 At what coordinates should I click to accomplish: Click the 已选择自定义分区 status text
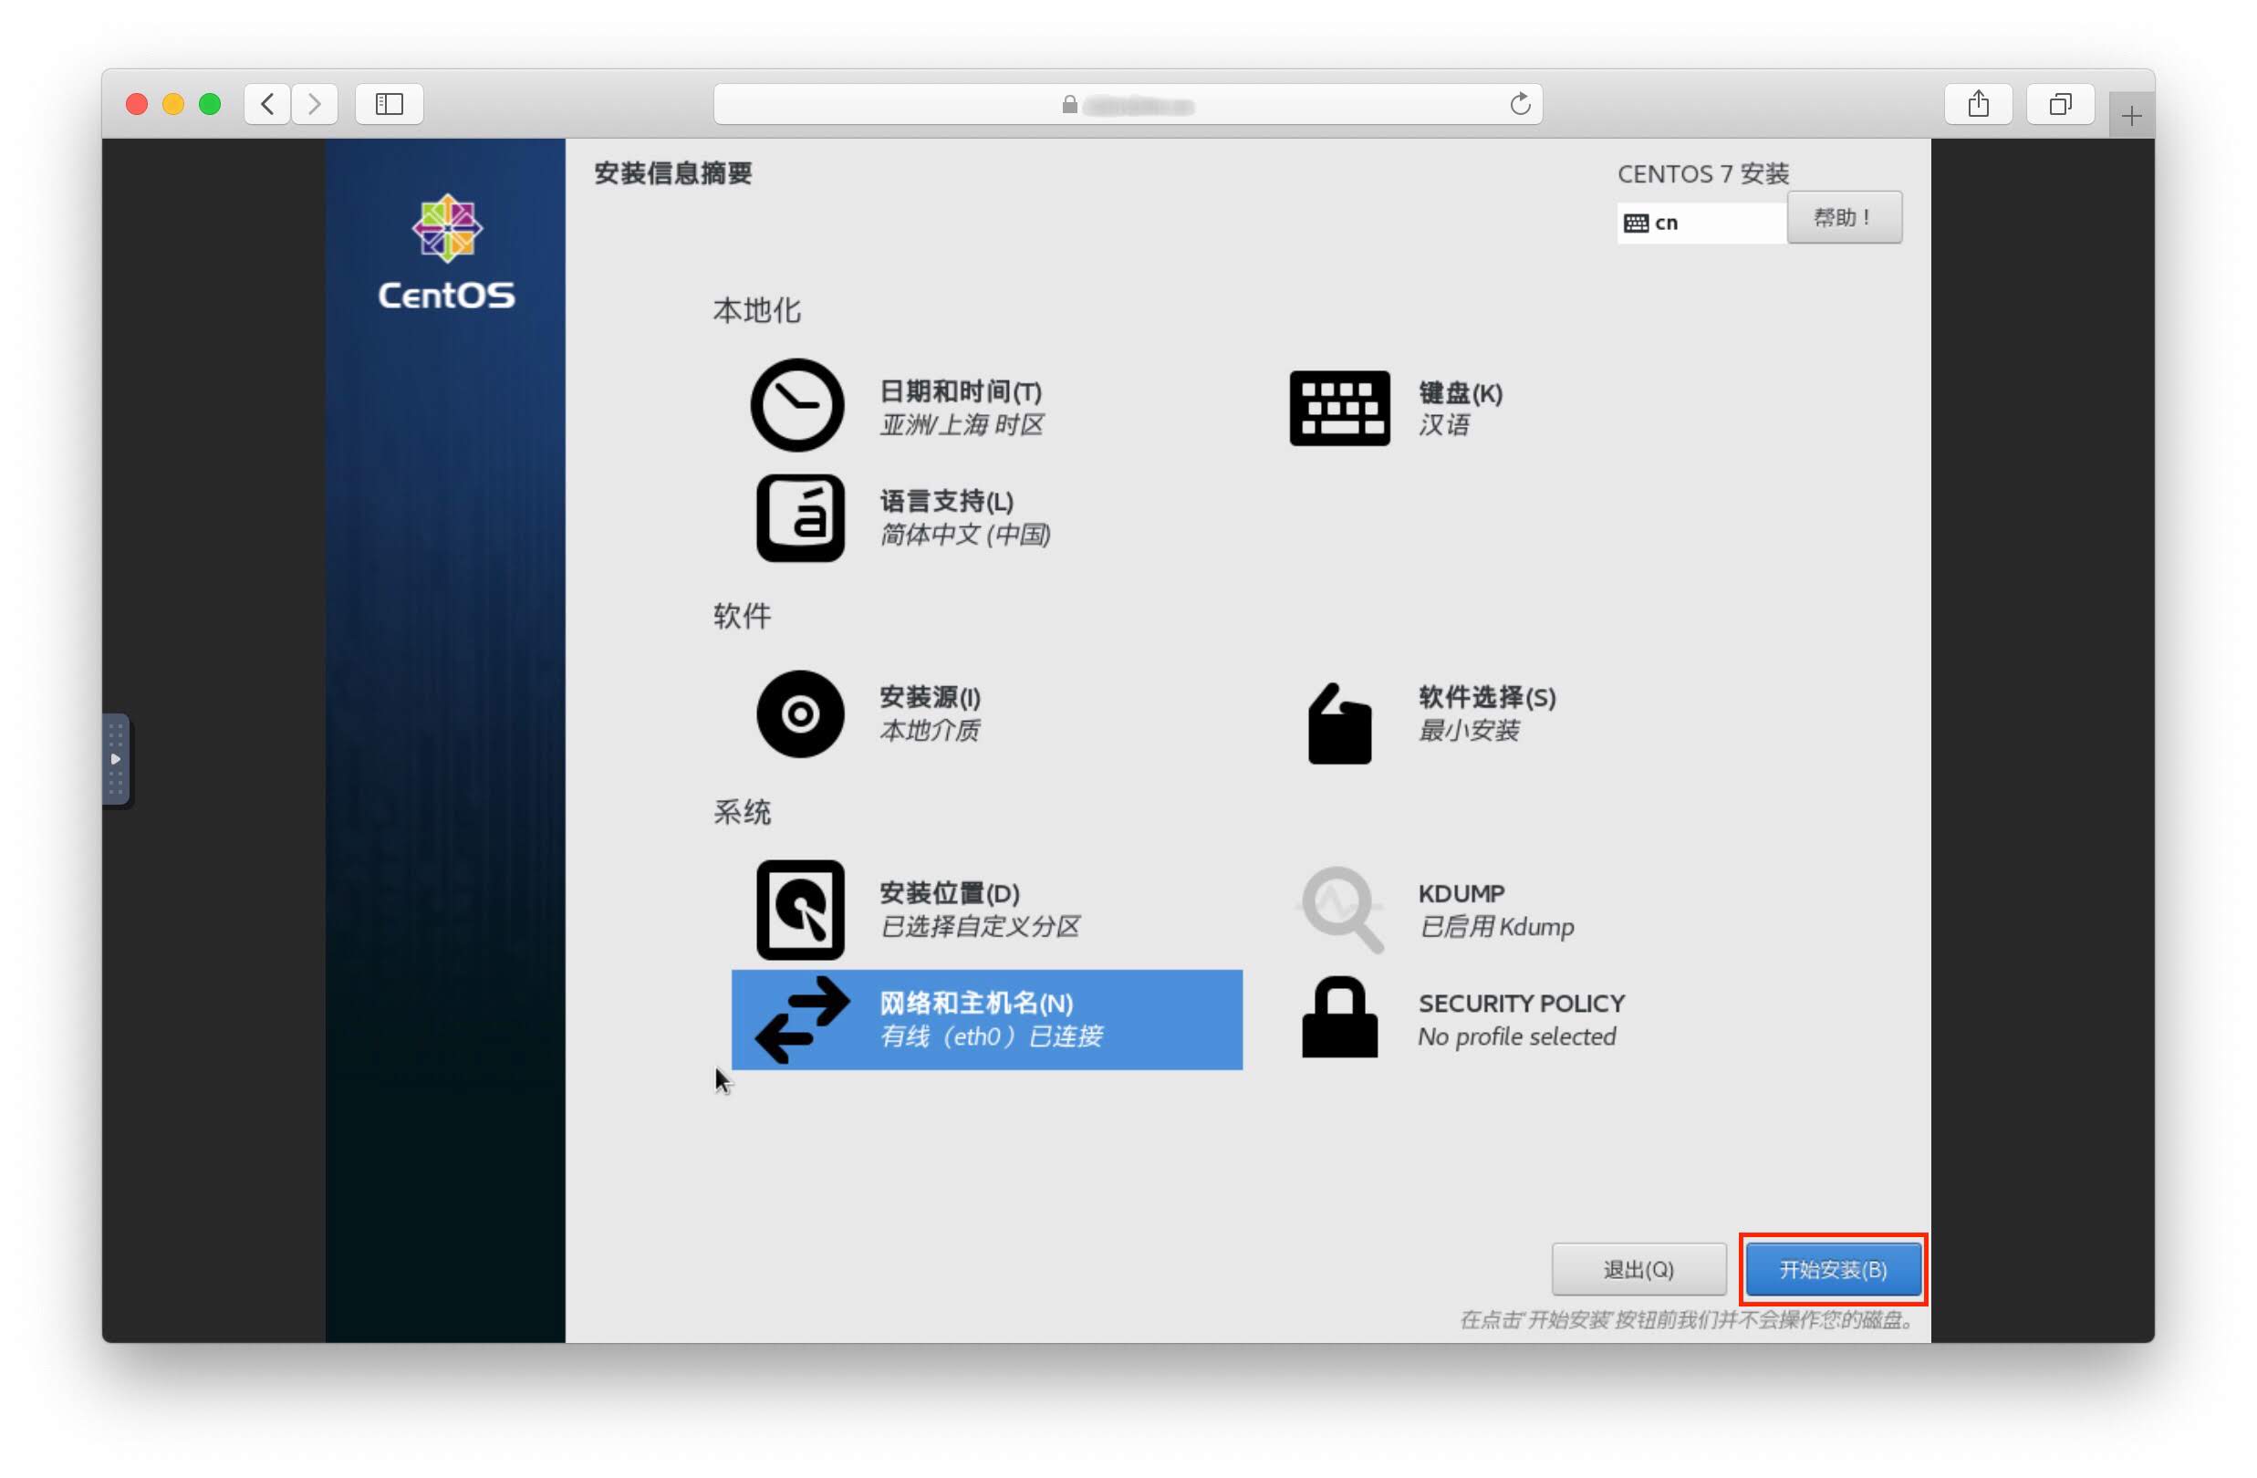(980, 927)
